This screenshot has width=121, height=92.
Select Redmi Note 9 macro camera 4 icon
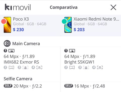[x=98, y=67]
